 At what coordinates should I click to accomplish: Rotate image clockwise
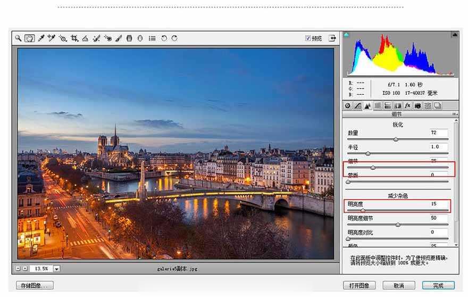pyautogui.click(x=174, y=38)
